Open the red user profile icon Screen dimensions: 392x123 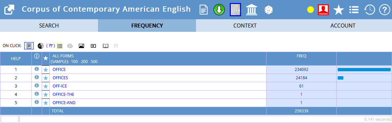click(323, 10)
